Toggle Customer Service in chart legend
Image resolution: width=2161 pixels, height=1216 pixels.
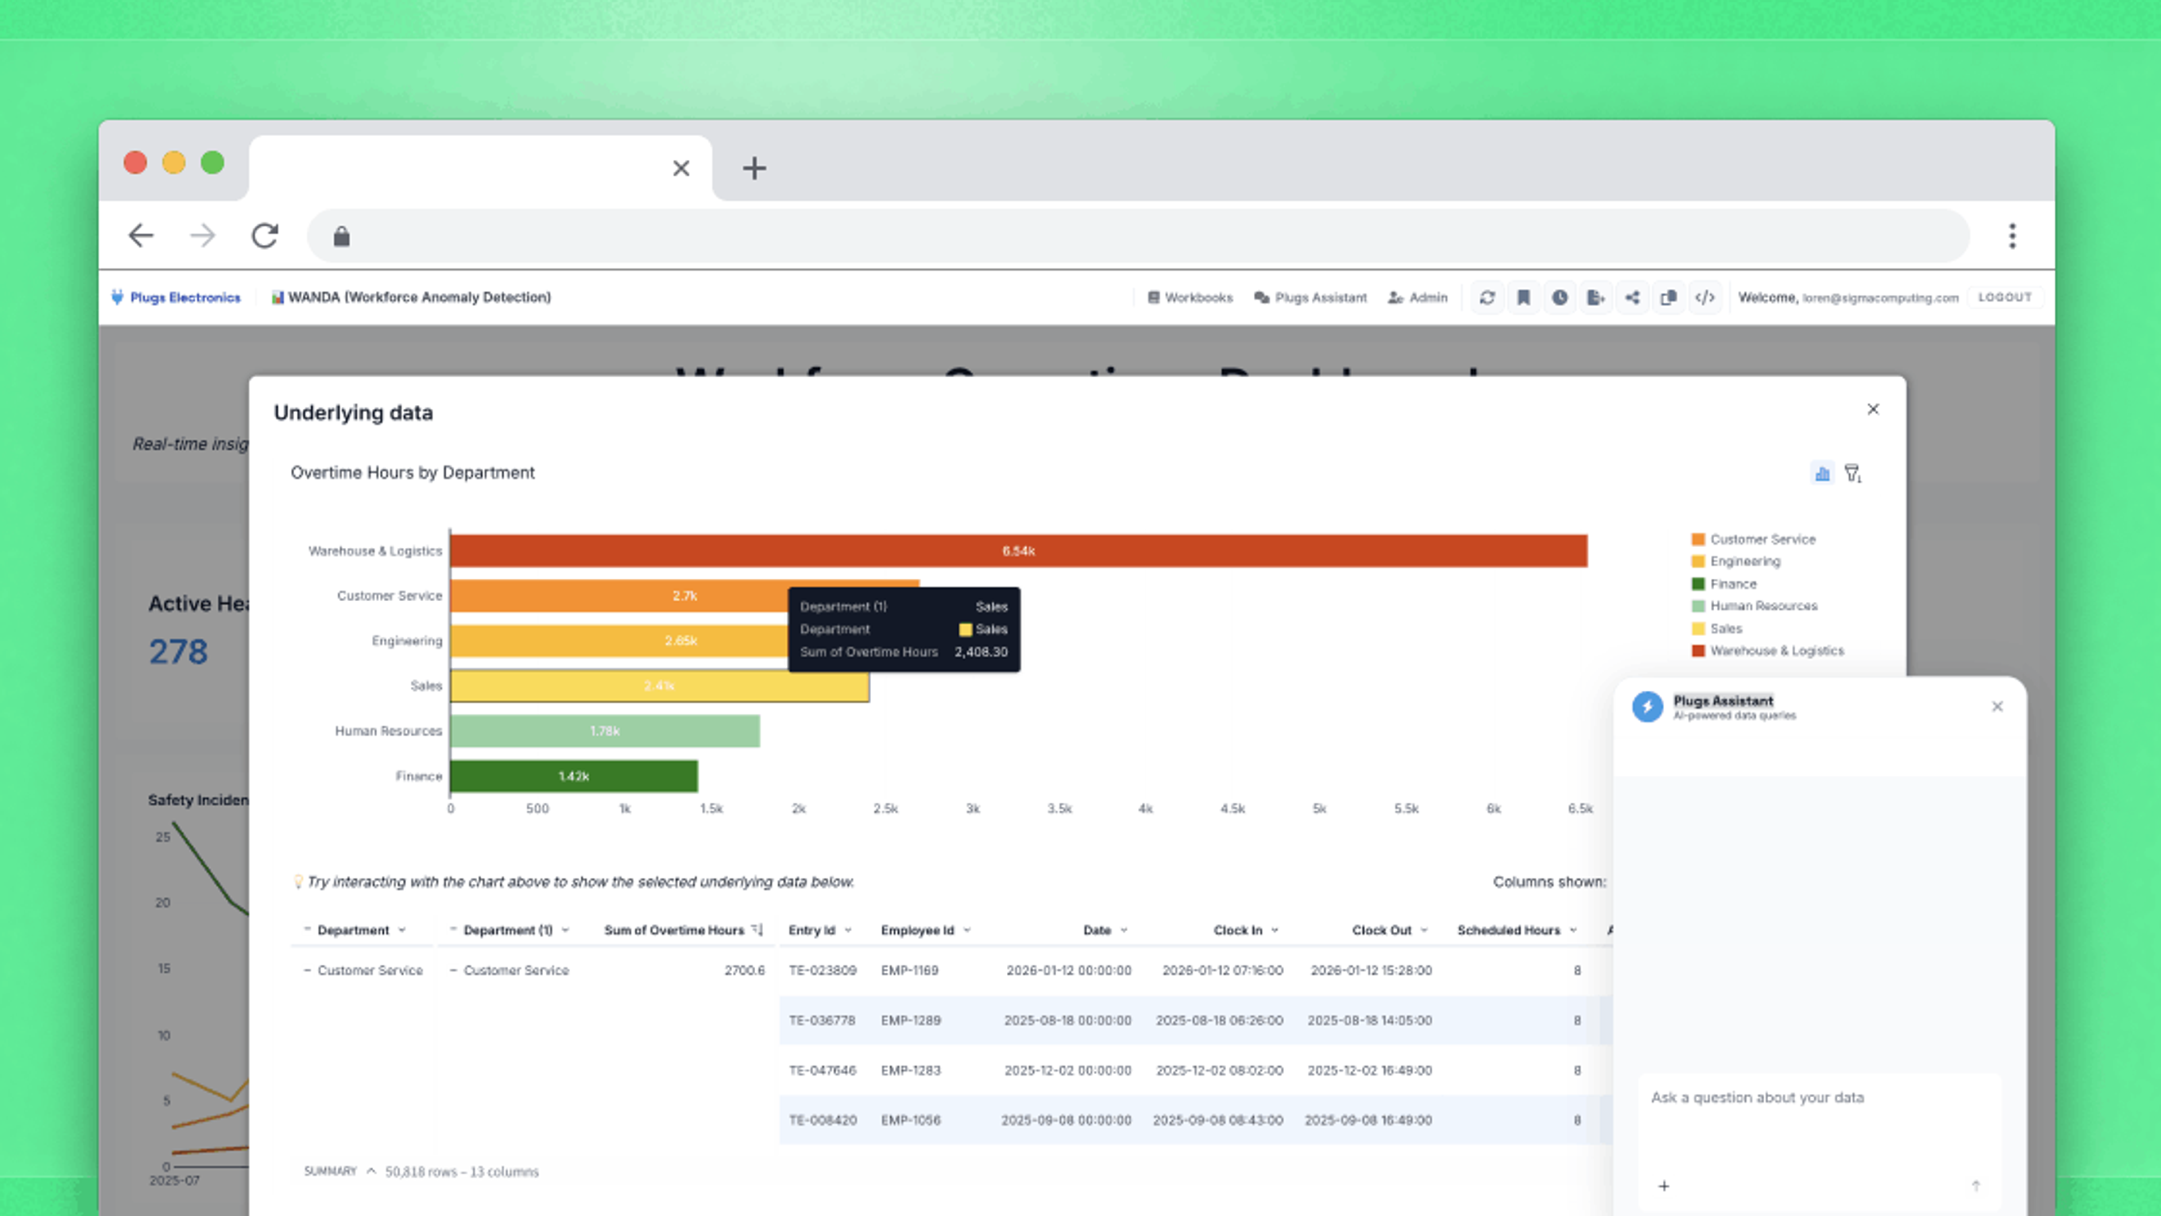(1754, 539)
